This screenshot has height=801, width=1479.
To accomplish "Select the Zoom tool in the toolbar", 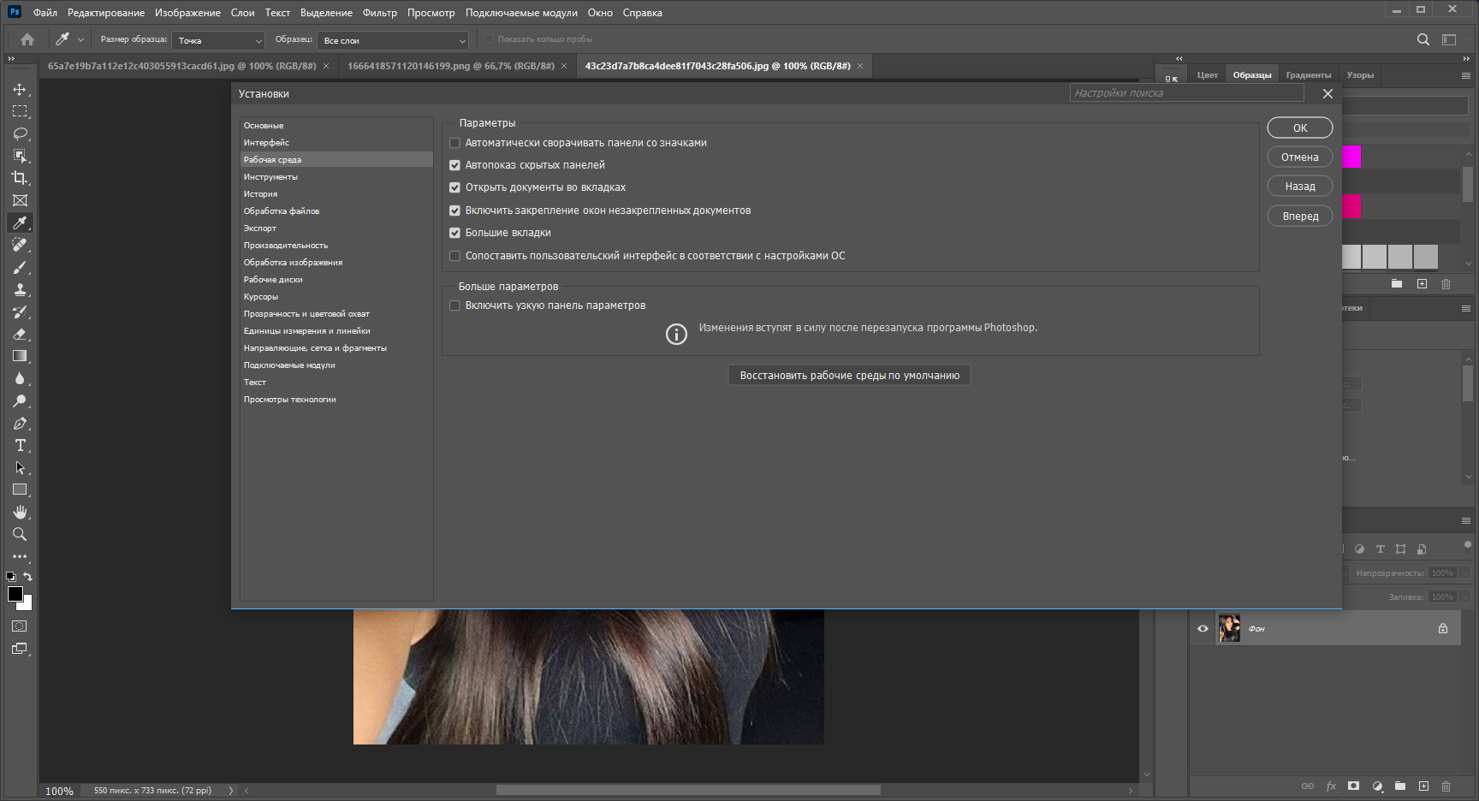I will pos(20,534).
